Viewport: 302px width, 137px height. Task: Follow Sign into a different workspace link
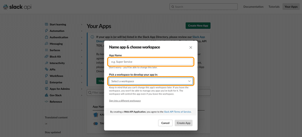pos(125,101)
